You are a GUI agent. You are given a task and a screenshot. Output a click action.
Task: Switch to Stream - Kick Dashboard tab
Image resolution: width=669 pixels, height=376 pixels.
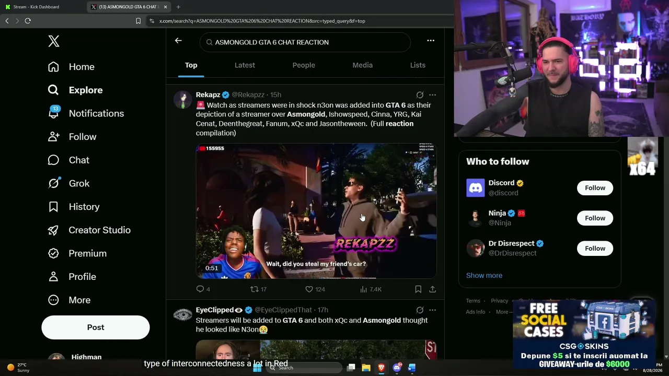(x=43, y=7)
